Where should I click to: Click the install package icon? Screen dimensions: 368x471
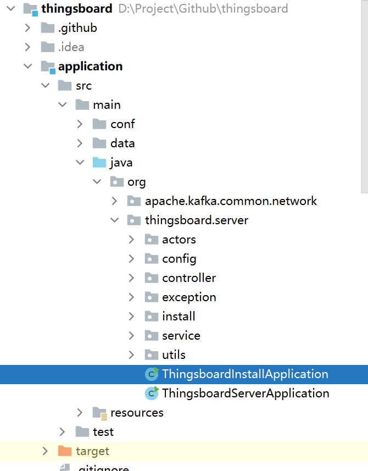pyautogui.click(x=151, y=317)
